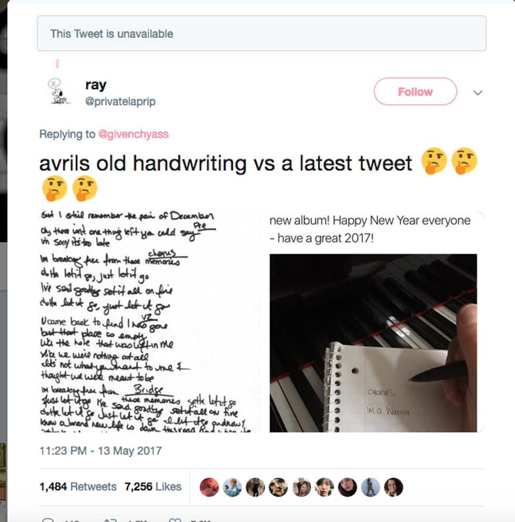Click the seventh liker avatar in the row
Image resolution: width=515 pixels, height=522 pixels.
(x=347, y=487)
